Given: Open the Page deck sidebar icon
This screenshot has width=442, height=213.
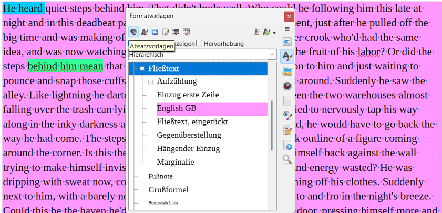Looking at the screenshot, I should point(287,100).
